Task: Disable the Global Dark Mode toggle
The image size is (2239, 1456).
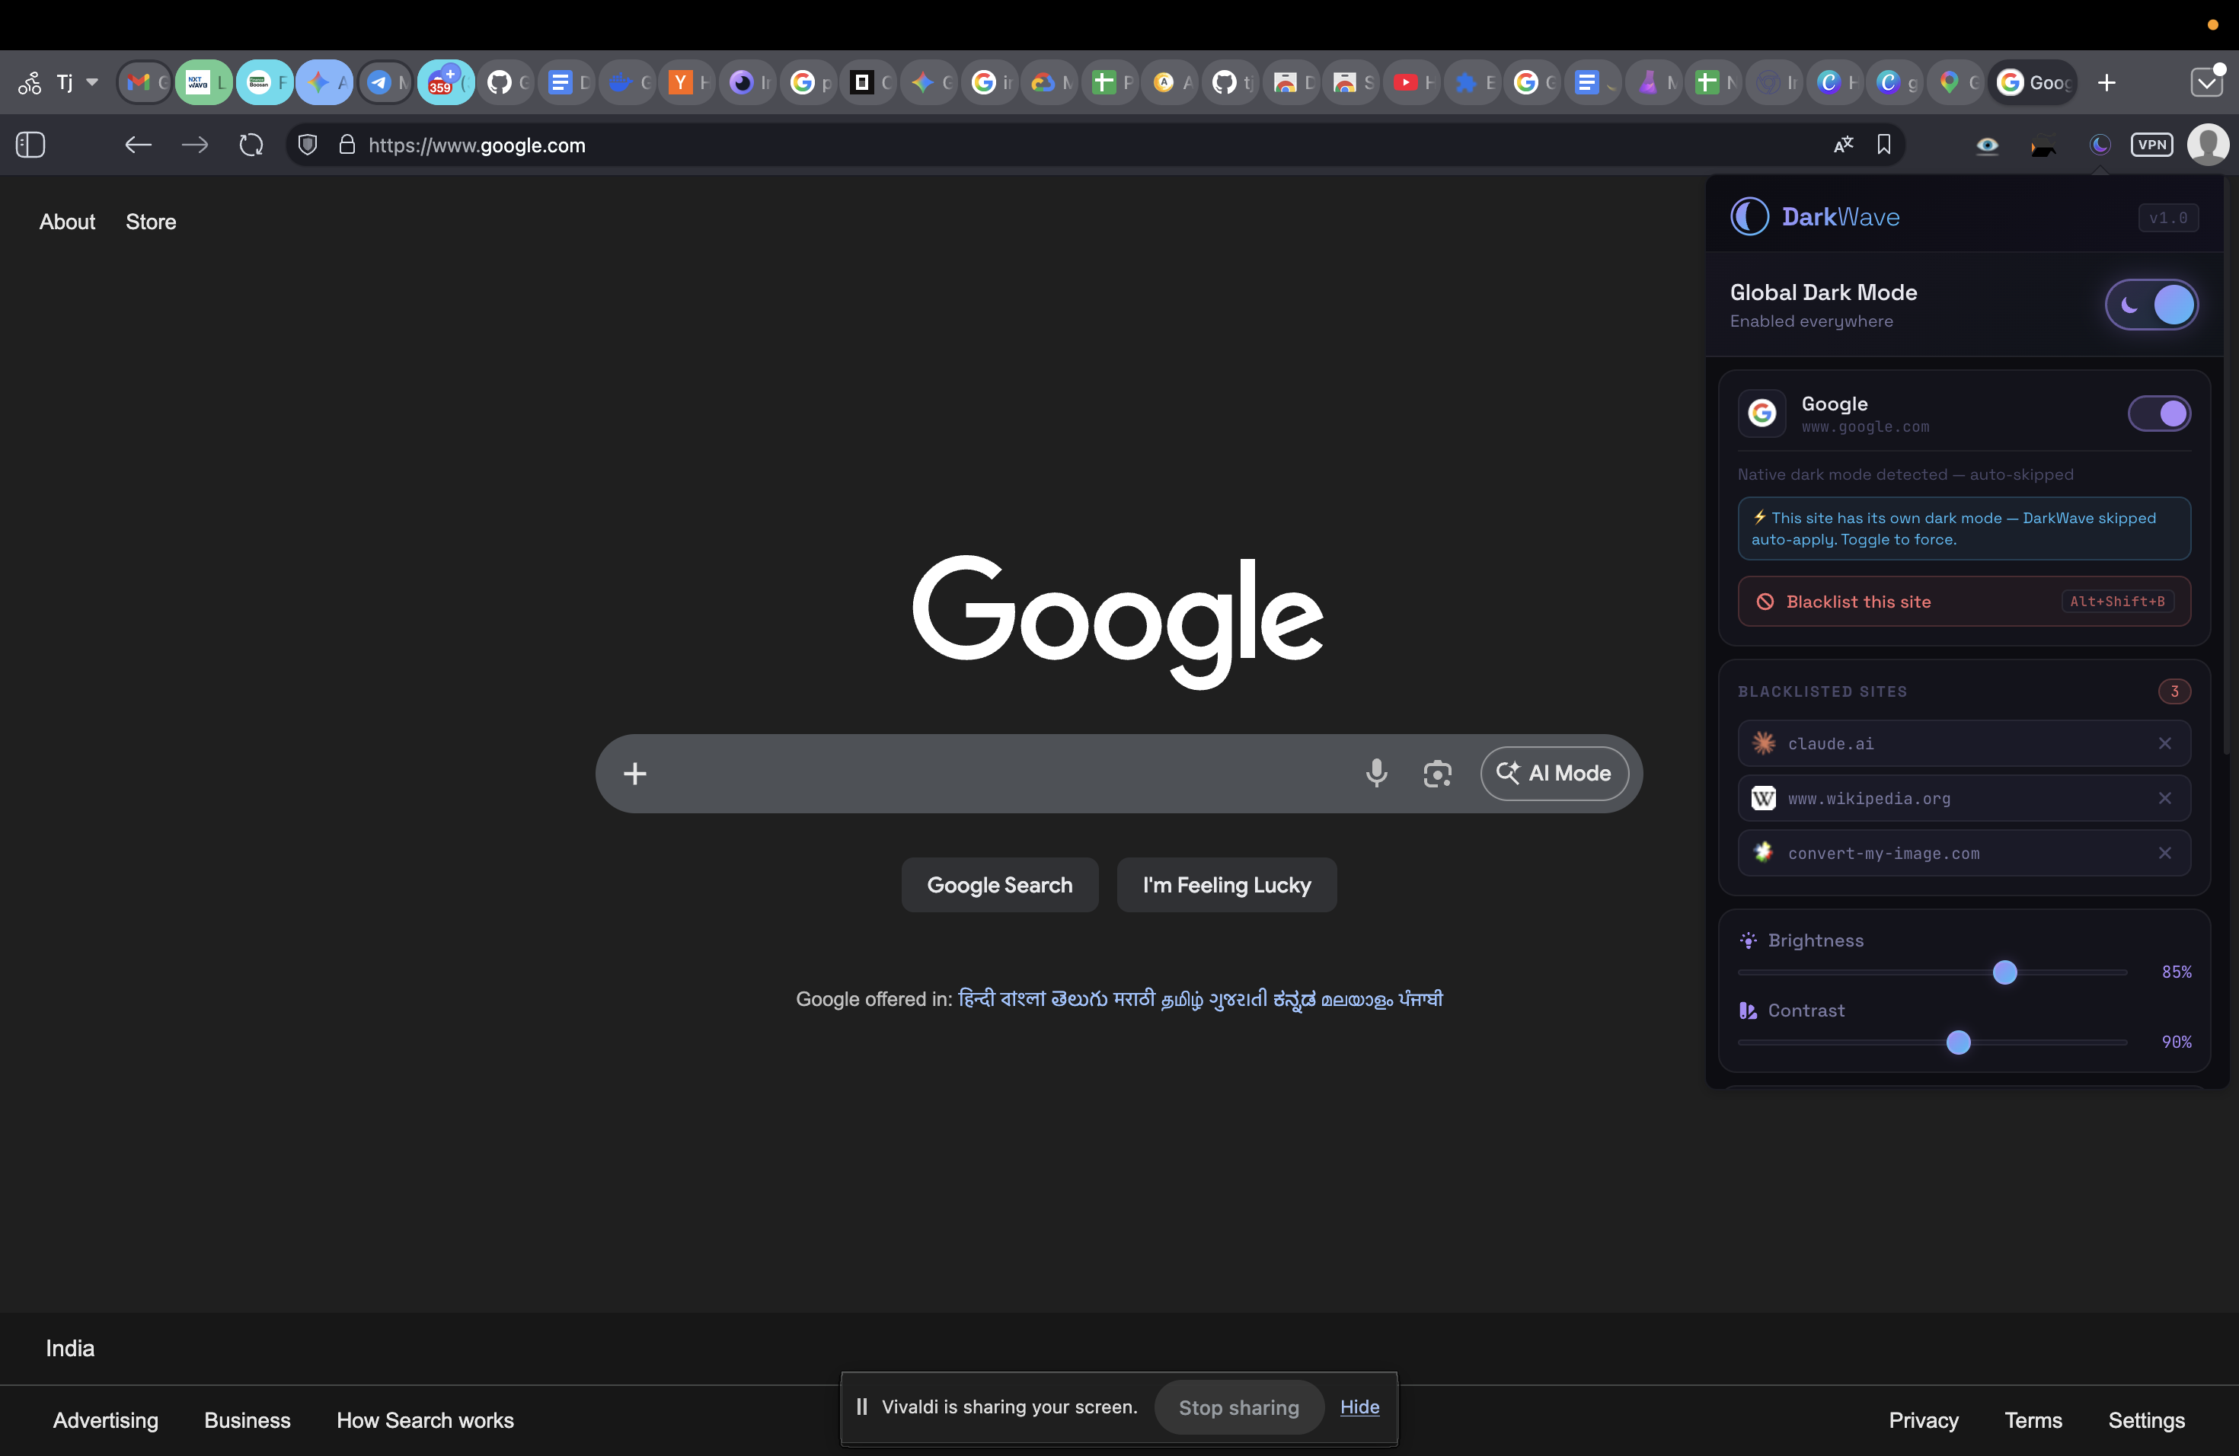Action: (2151, 304)
